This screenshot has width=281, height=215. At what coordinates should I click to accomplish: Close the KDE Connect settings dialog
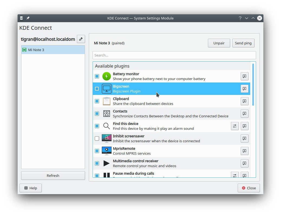[249, 188]
